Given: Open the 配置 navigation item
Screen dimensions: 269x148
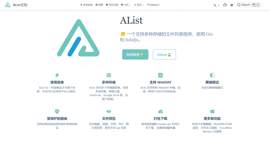Looking at the screenshot, I should pos(99,5).
